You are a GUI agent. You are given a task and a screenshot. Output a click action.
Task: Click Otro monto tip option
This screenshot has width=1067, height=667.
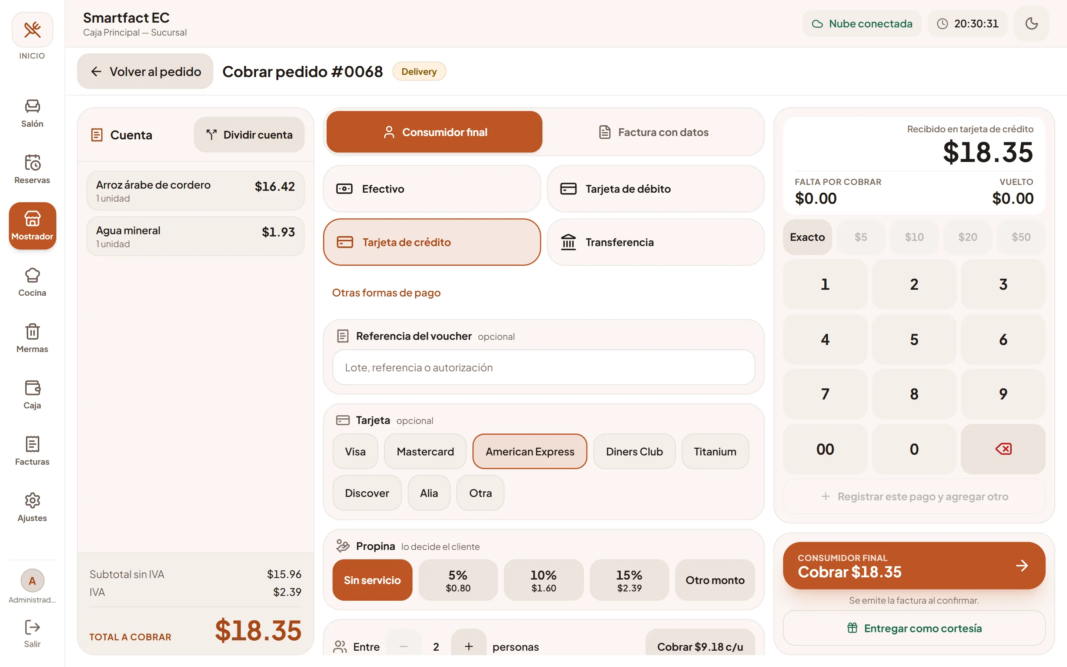pos(715,580)
